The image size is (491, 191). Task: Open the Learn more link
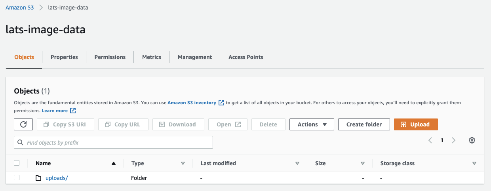[55, 111]
